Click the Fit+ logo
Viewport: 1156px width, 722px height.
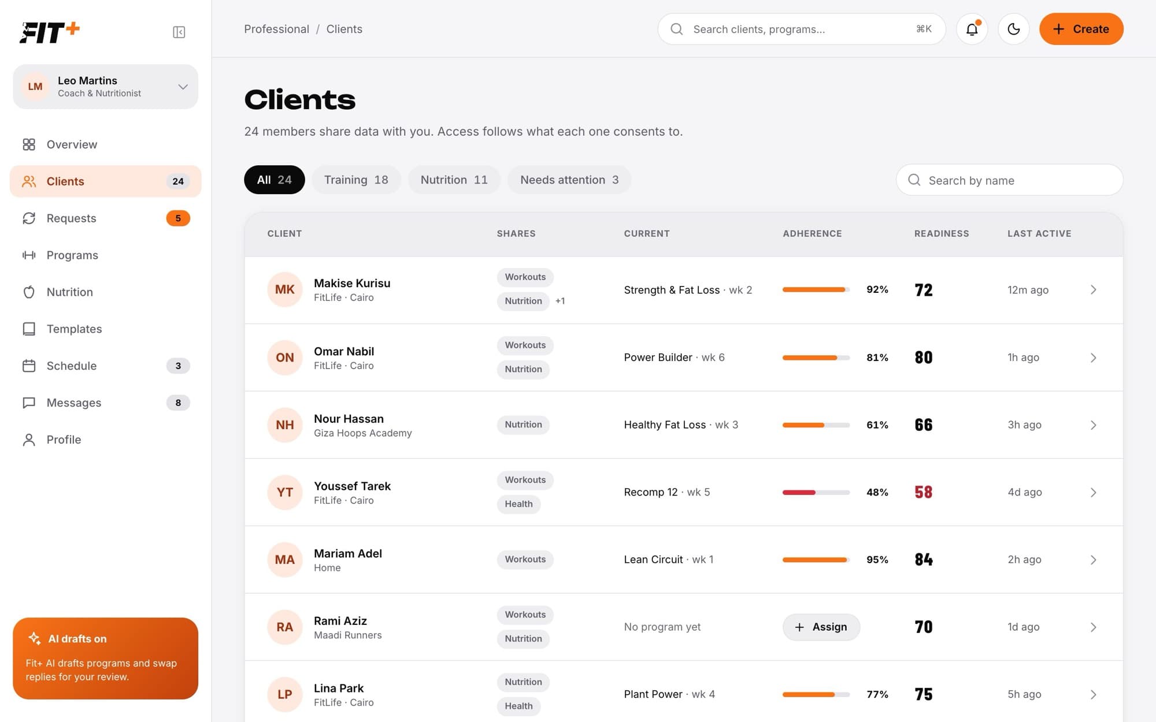click(50, 32)
